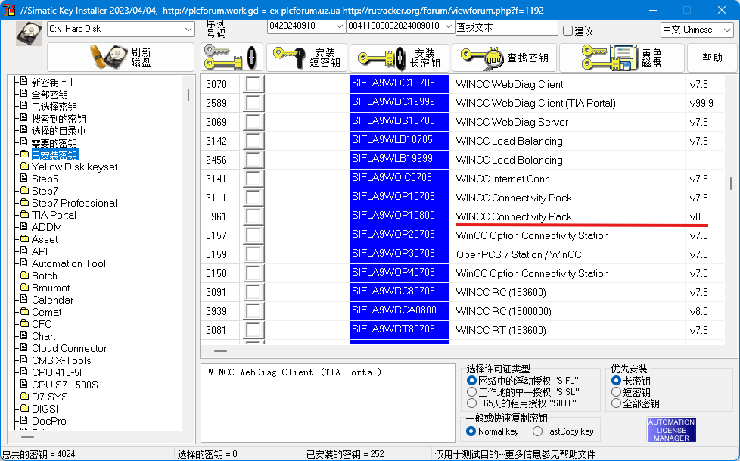This screenshot has height=461, width=740.
Task: Open the 00411000002024009010 dropdown
Action: (x=400, y=26)
